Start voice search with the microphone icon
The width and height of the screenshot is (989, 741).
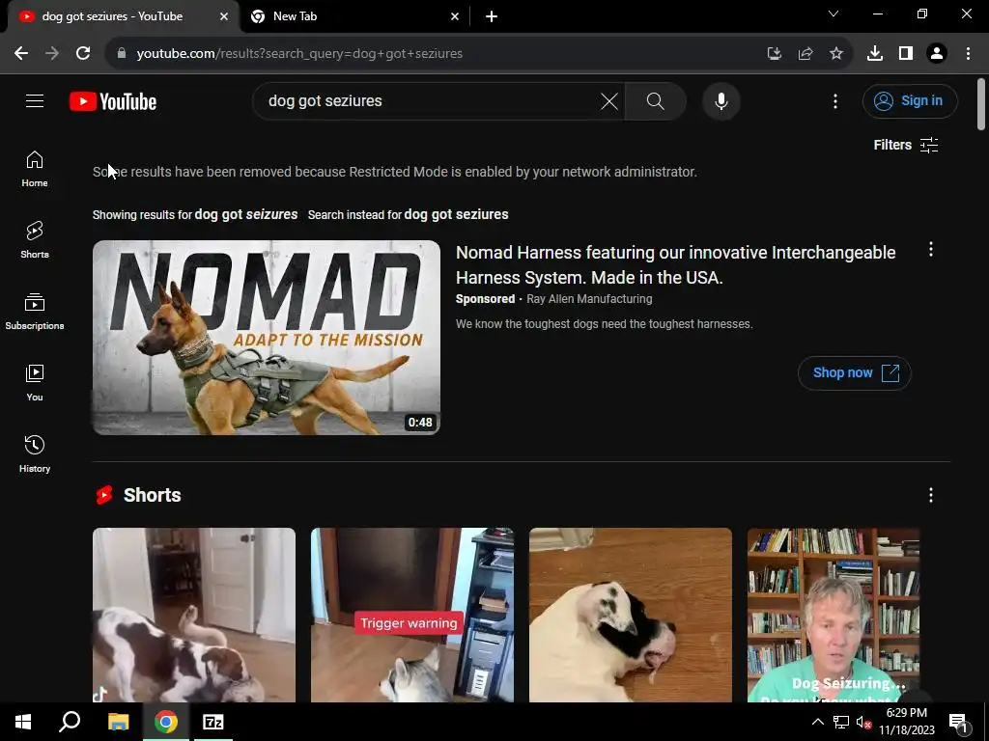[721, 100]
